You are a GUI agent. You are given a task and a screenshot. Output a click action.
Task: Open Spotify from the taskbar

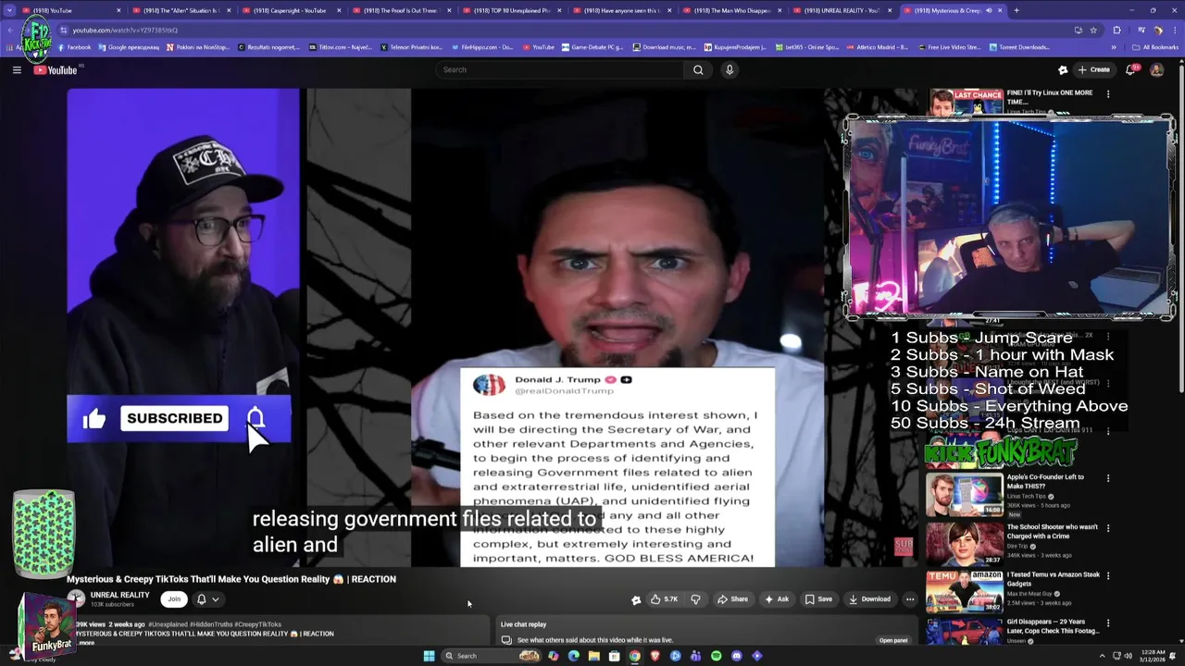pyautogui.click(x=716, y=656)
